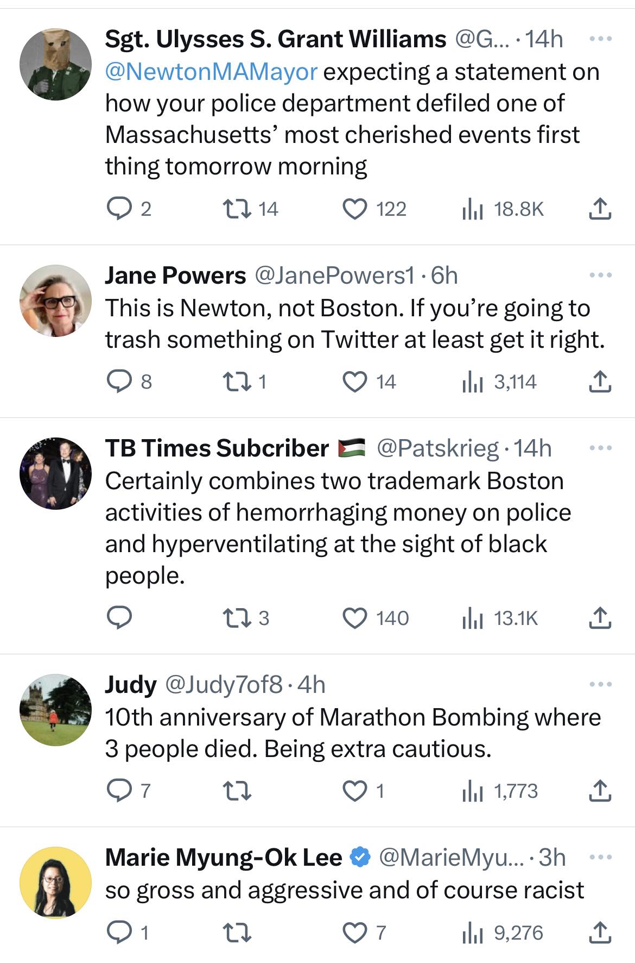View analytics for Jane Powers' tweet
The height and width of the screenshot is (963, 635).
pyautogui.click(x=473, y=382)
